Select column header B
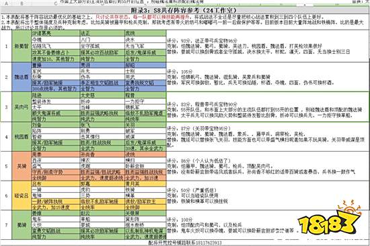 pos(22,3)
